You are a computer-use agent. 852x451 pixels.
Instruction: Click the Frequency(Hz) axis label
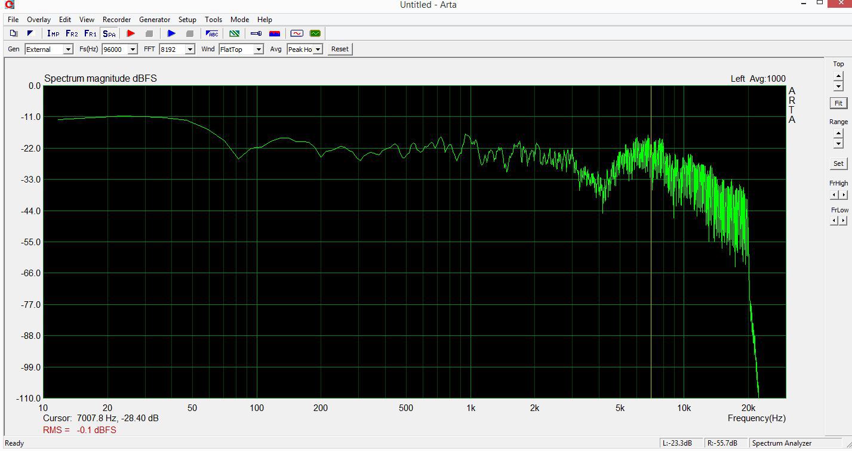pyautogui.click(x=756, y=418)
